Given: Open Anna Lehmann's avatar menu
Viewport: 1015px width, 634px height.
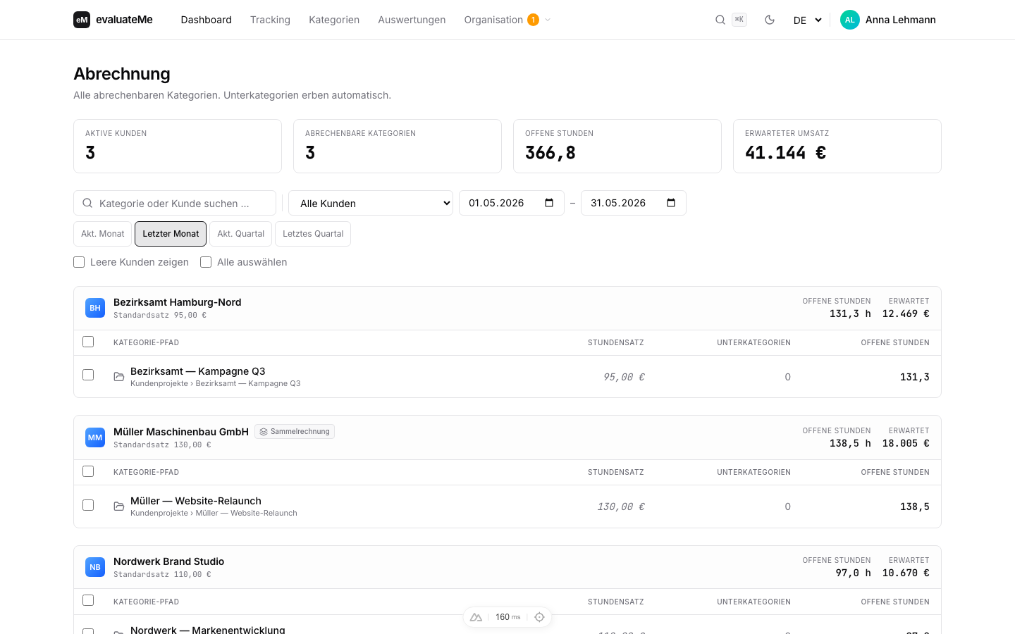Looking at the screenshot, I should pos(850,20).
